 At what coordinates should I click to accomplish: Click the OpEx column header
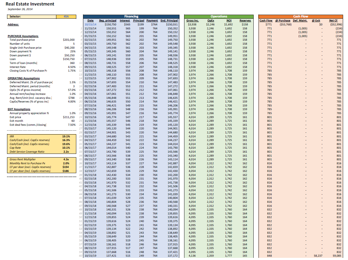pyautogui.click(x=211, y=20)
